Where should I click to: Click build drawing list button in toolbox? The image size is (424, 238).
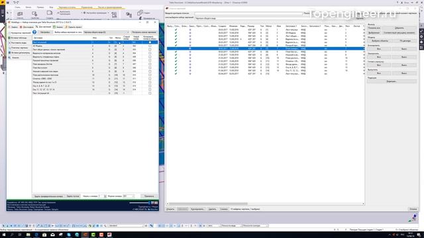click(144, 32)
